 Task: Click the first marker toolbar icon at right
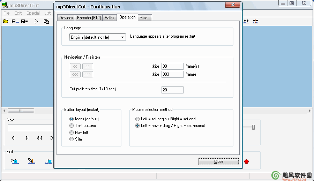point(246,21)
